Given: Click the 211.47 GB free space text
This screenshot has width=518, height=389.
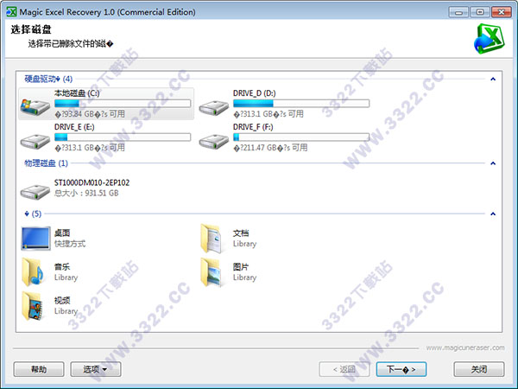Looking at the screenshot, I should tap(270, 148).
